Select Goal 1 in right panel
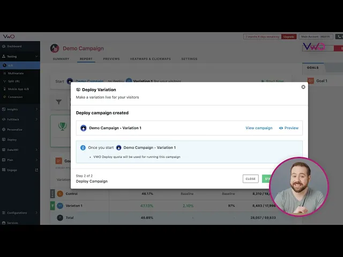The width and height of the screenshot is (343, 257). tap(317, 81)
